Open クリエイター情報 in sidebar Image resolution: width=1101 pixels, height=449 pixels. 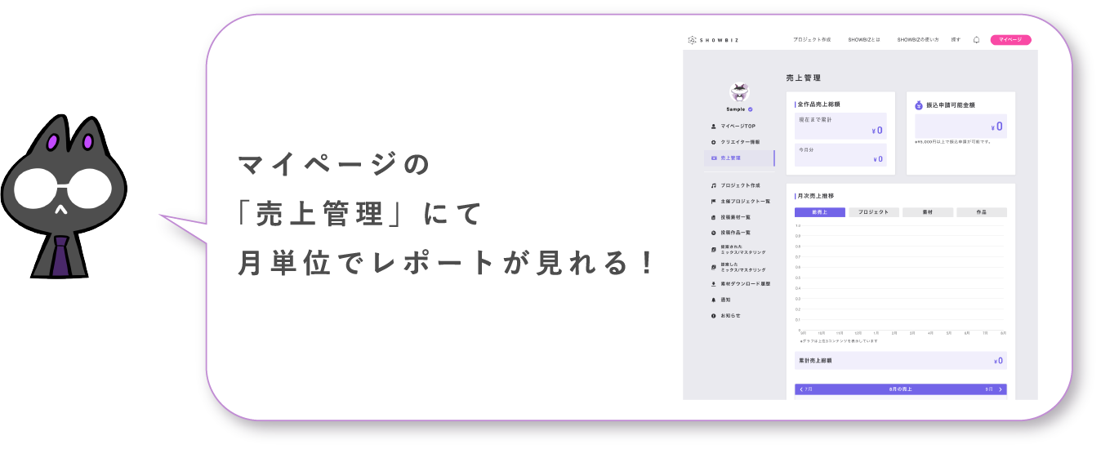click(x=739, y=142)
